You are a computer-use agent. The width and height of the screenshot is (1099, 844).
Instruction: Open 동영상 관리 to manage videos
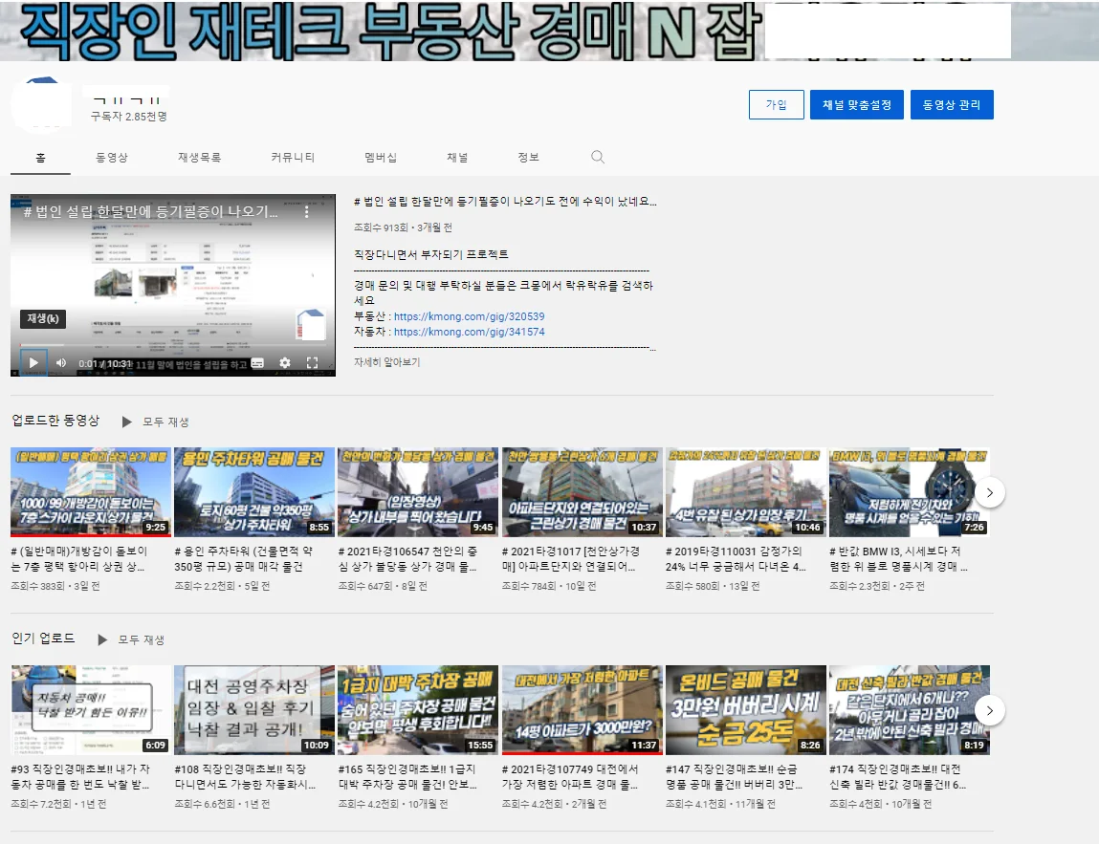pos(952,105)
